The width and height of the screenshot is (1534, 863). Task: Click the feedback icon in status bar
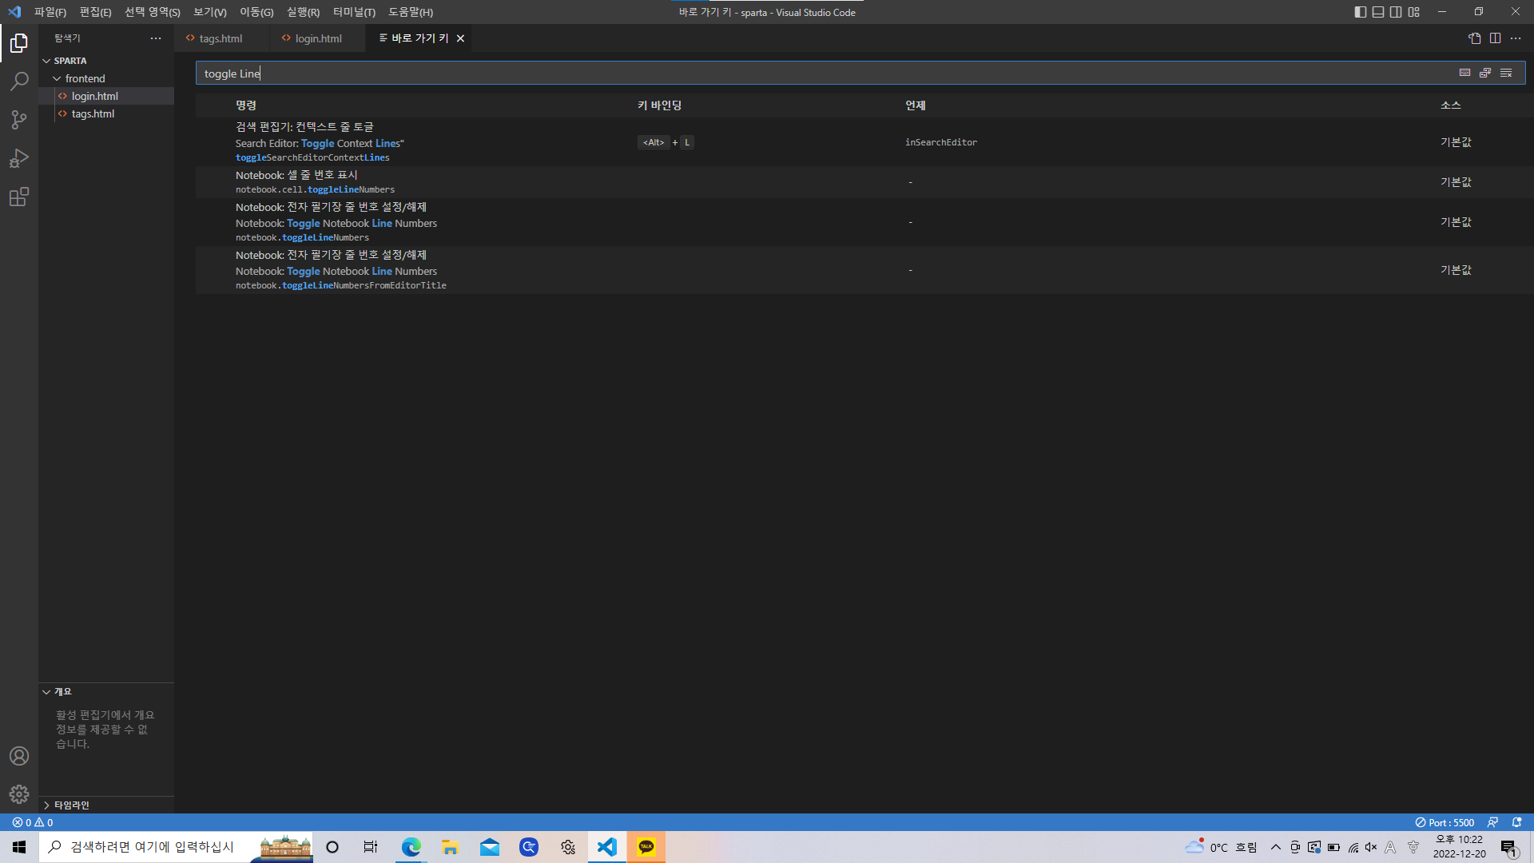[x=1492, y=822]
